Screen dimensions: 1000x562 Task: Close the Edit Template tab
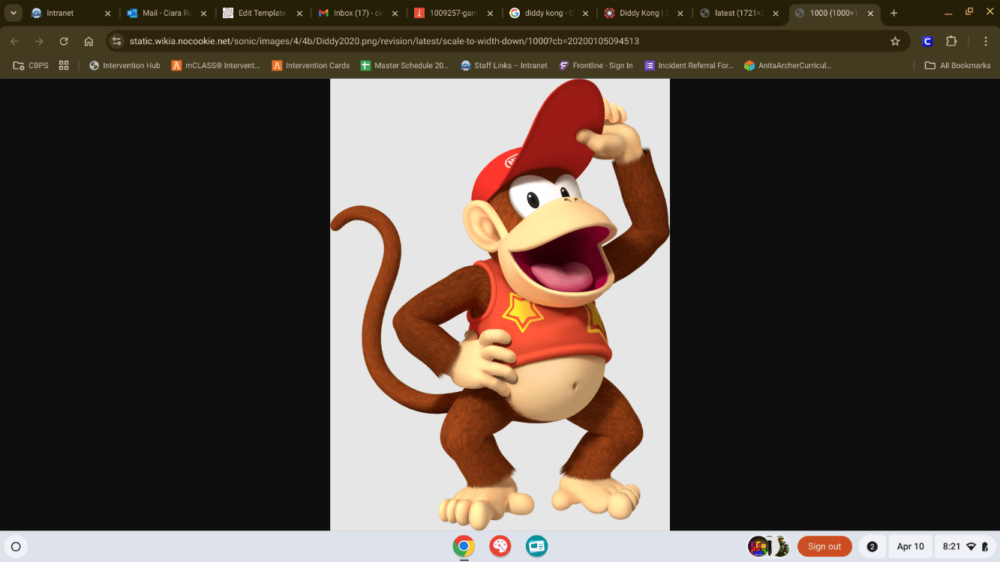[x=299, y=13]
